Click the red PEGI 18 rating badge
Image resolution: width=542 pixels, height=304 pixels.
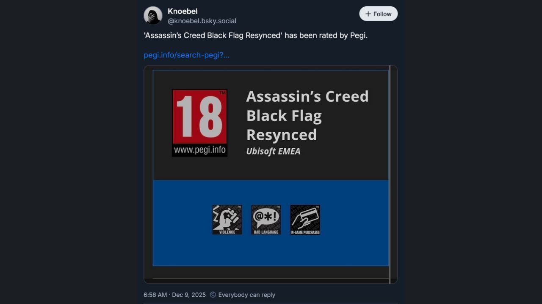point(199,117)
